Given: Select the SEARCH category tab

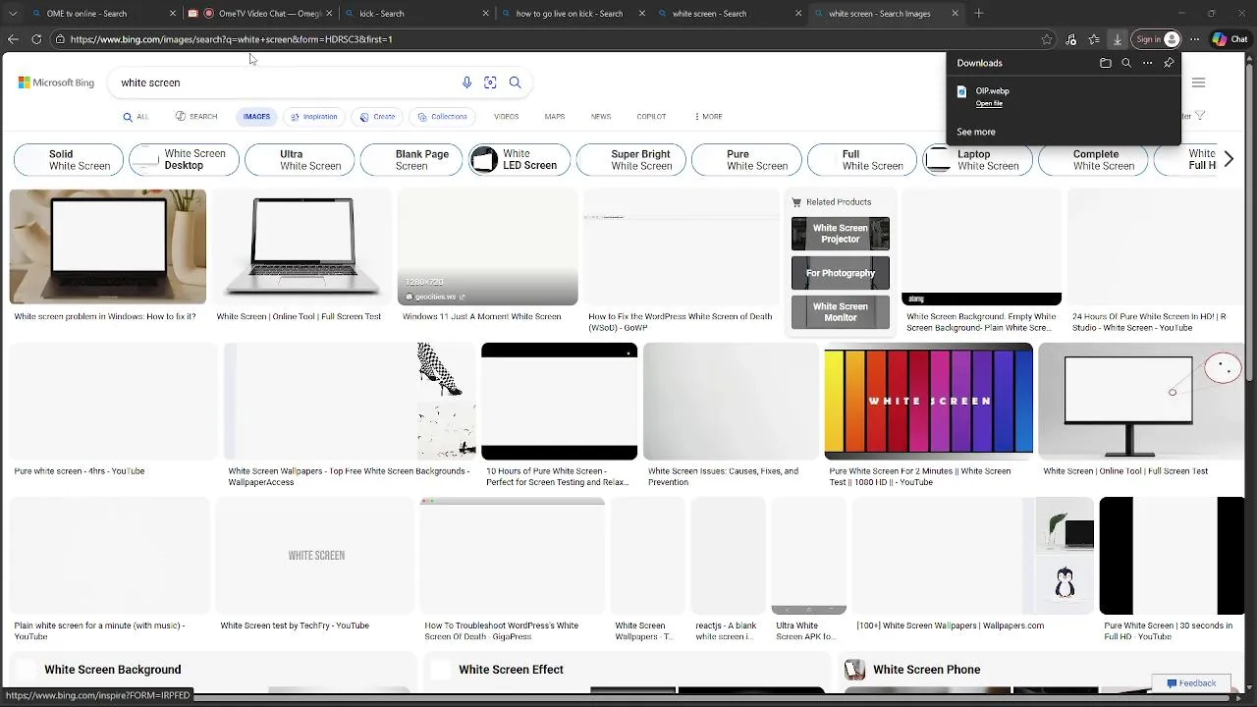Looking at the screenshot, I should click(x=196, y=116).
